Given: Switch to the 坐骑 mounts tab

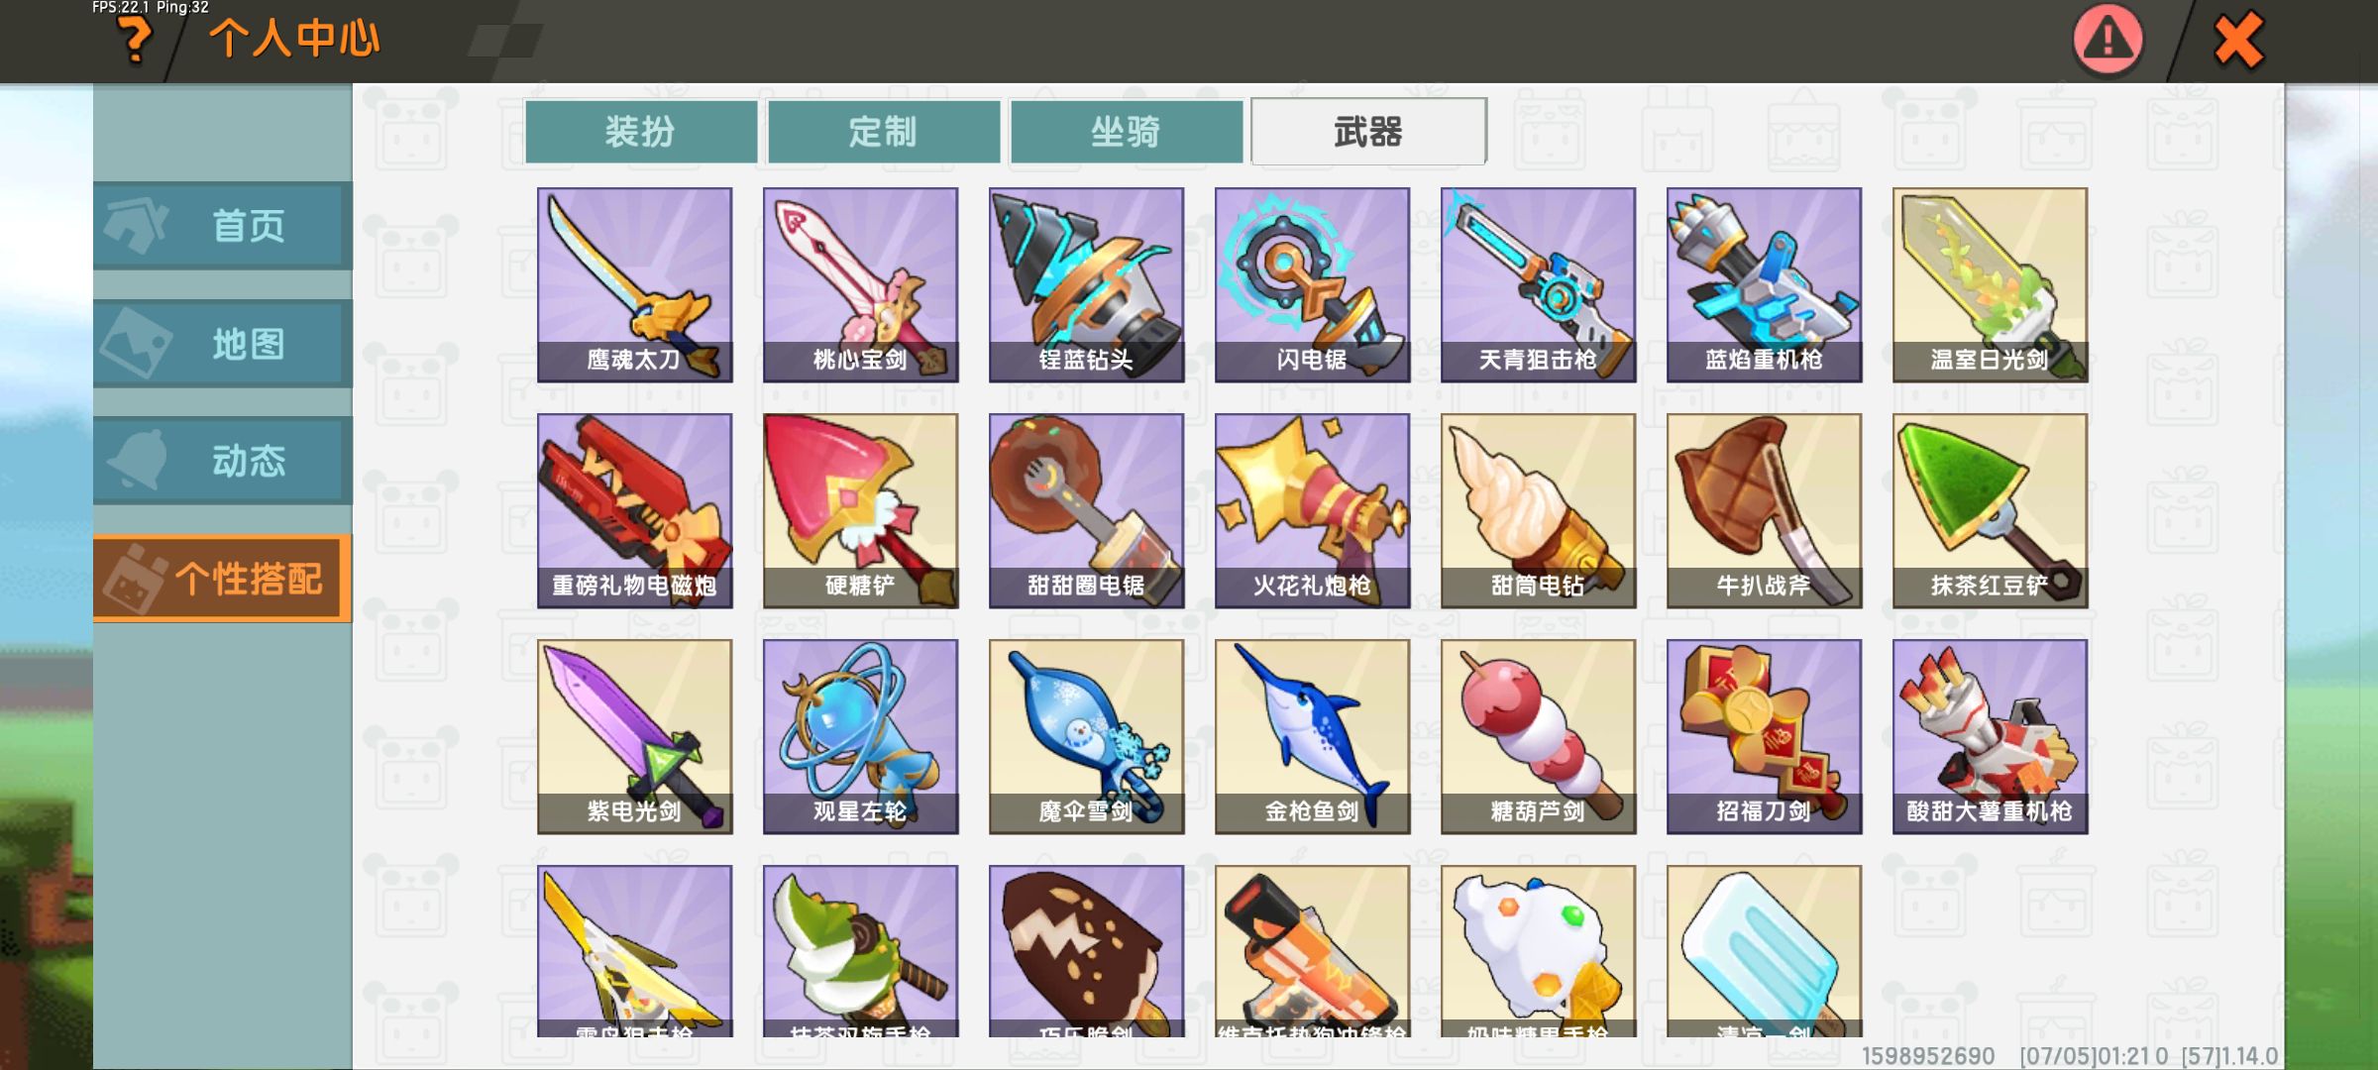Looking at the screenshot, I should [1127, 131].
